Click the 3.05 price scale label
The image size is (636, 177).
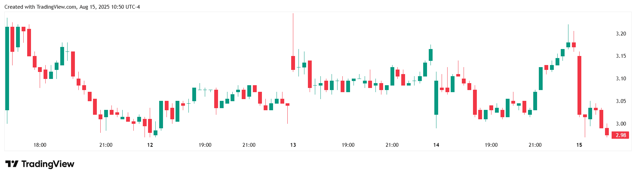621,101
